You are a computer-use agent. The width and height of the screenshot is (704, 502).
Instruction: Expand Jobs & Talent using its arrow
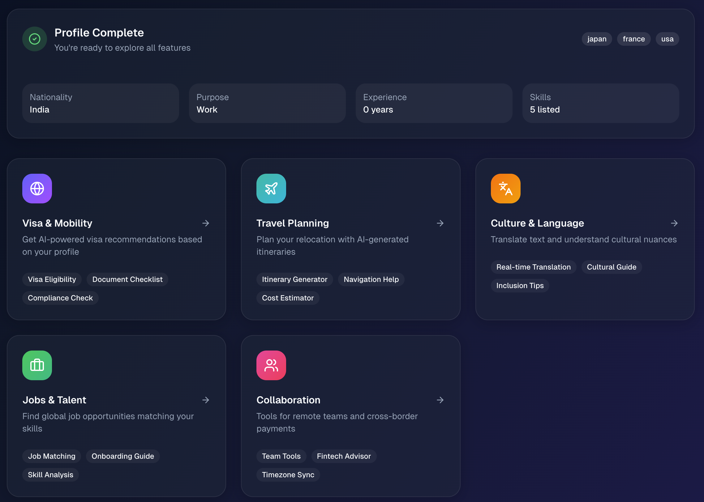206,400
